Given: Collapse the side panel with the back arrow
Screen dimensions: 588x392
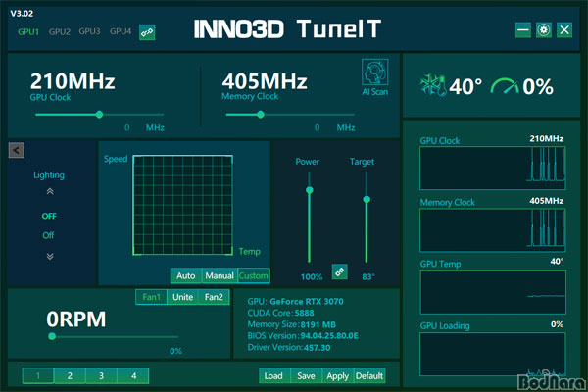Looking at the screenshot, I should pyautogui.click(x=16, y=150).
